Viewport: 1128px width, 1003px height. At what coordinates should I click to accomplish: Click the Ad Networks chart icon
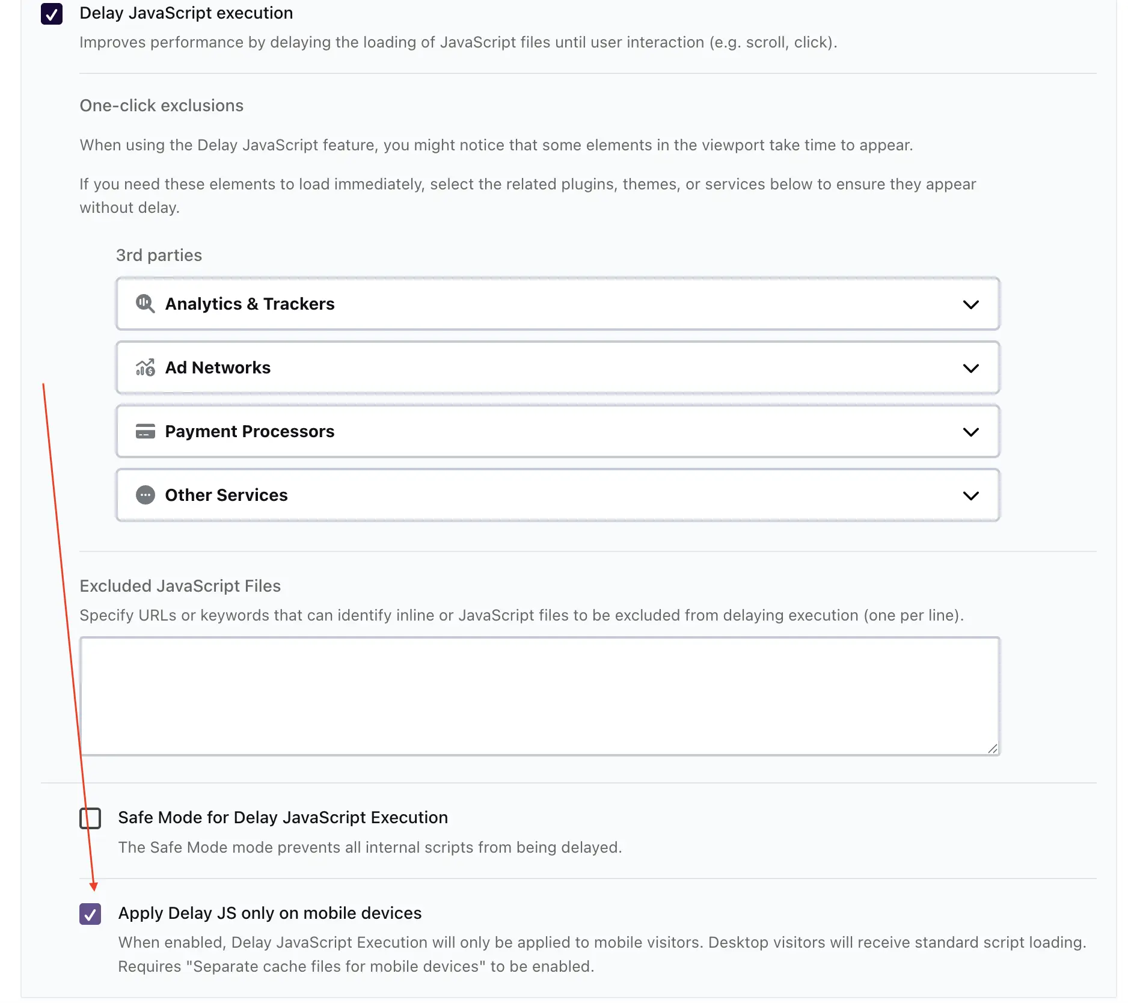145,367
